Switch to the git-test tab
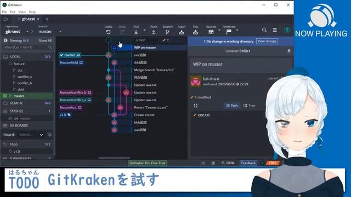This screenshot has height=197, width=351. (x=28, y=19)
